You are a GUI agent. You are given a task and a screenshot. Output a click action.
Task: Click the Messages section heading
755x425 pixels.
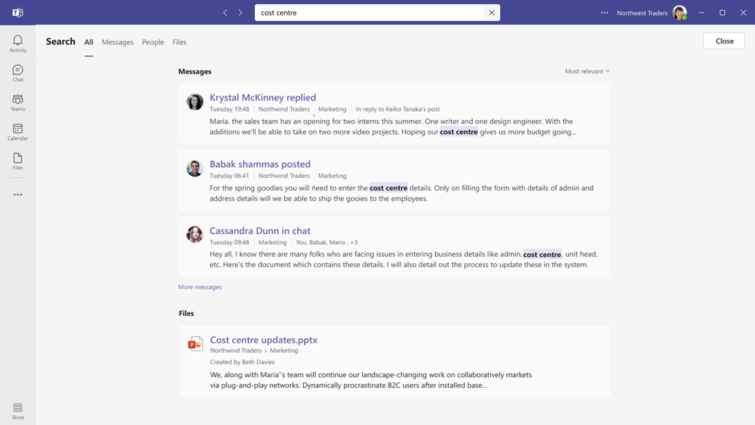pyautogui.click(x=195, y=72)
